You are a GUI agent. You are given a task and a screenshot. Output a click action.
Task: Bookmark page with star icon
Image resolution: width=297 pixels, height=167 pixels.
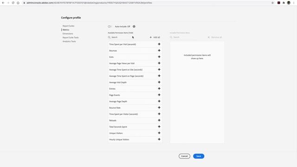click(272, 3)
